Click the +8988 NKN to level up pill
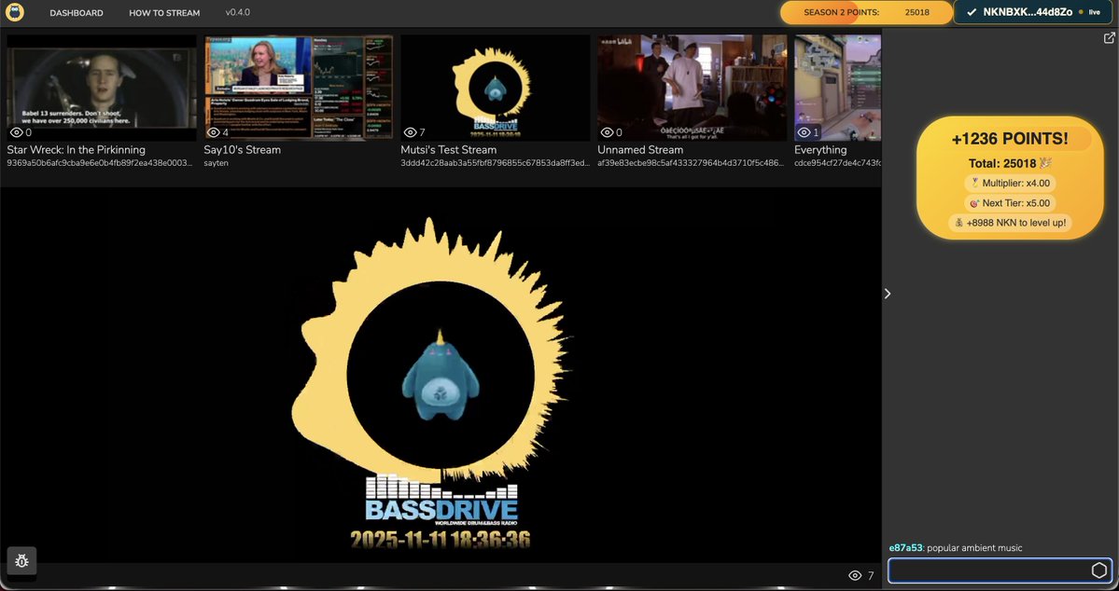Image resolution: width=1119 pixels, height=591 pixels. tap(1010, 223)
